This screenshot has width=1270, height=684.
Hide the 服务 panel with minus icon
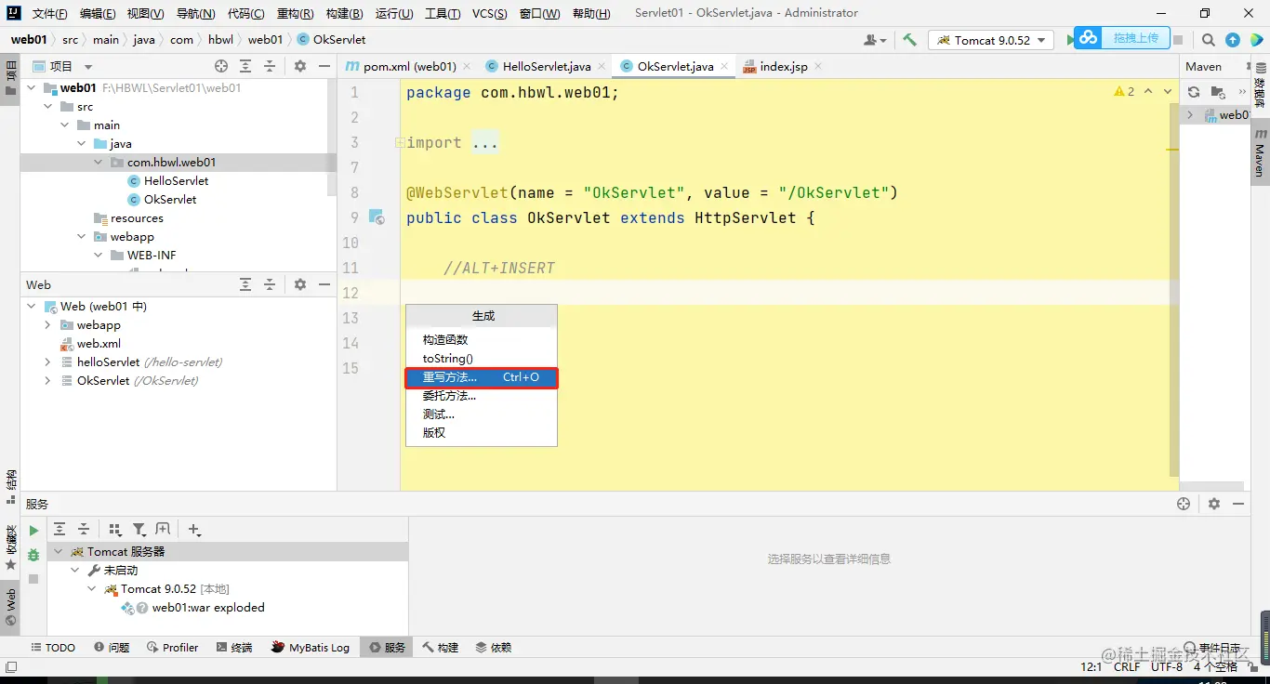1237,504
